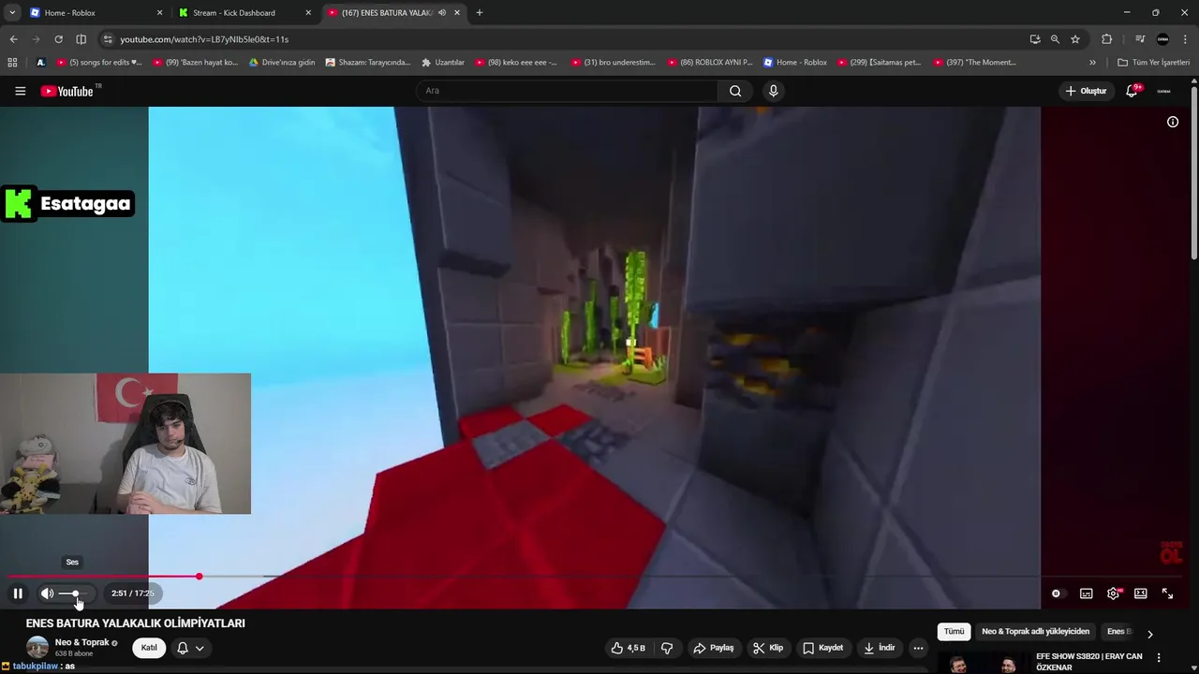Viewport: 1199px width, 674px height.
Task: Open the Chrome three-dot menu
Action: pyautogui.click(x=1186, y=39)
